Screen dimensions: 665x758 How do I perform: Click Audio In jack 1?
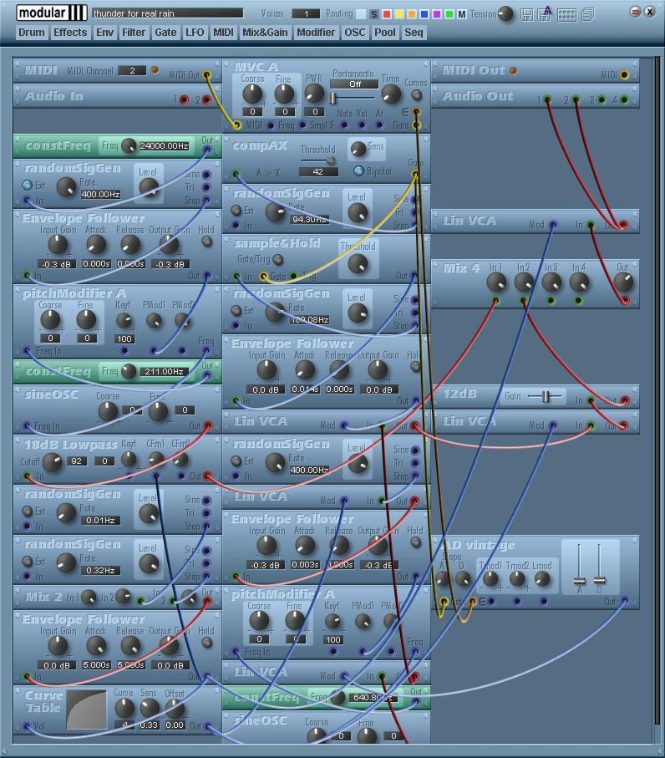(x=184, y=100)
